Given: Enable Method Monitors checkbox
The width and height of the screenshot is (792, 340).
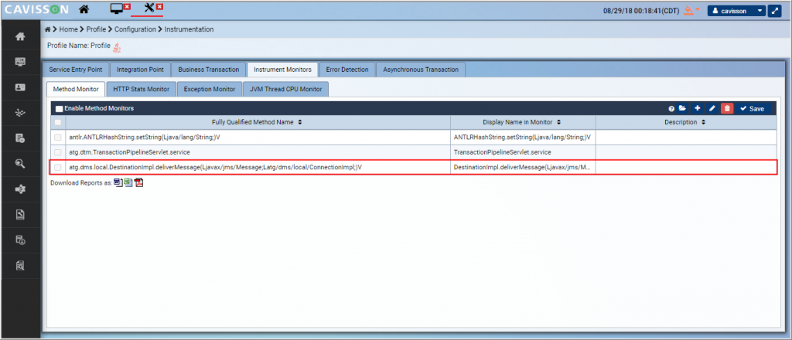Looking at the screenshot, I should pos(60,109).
